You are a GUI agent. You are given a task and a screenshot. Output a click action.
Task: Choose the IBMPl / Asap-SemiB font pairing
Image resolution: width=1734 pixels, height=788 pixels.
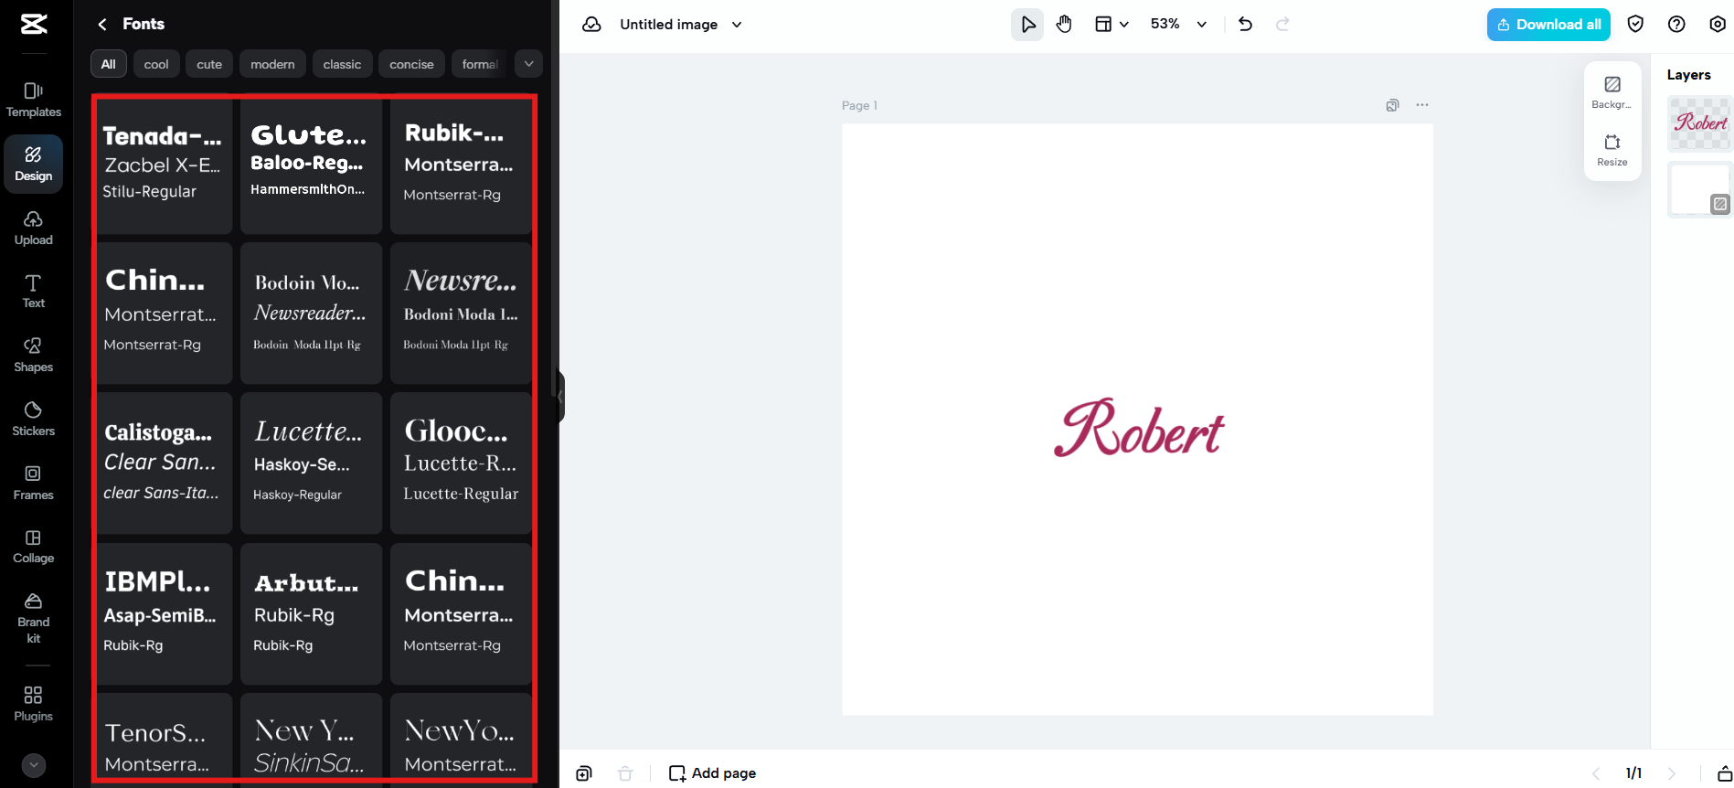click(165, 613)
